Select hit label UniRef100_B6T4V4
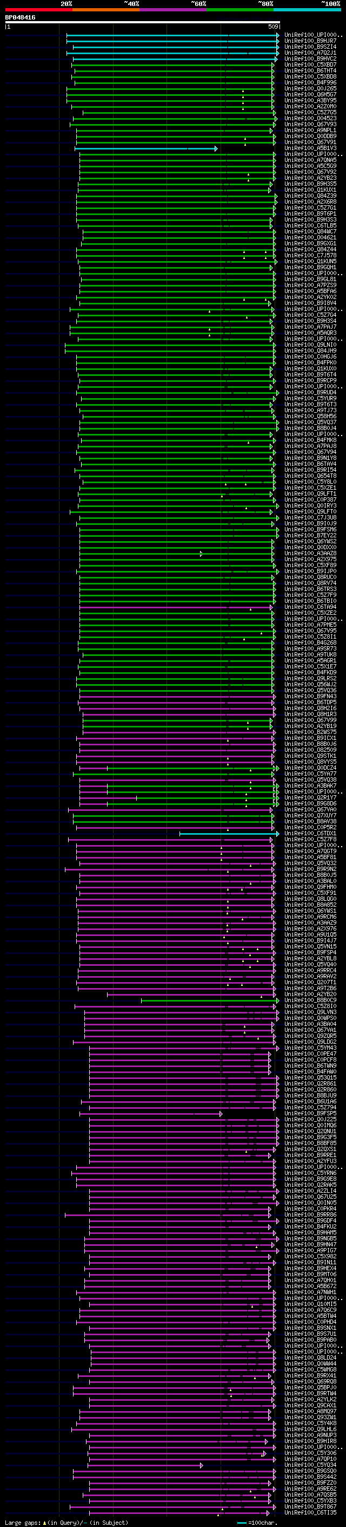The height and width of the screenshot is (1527, 346). (310, 464)
